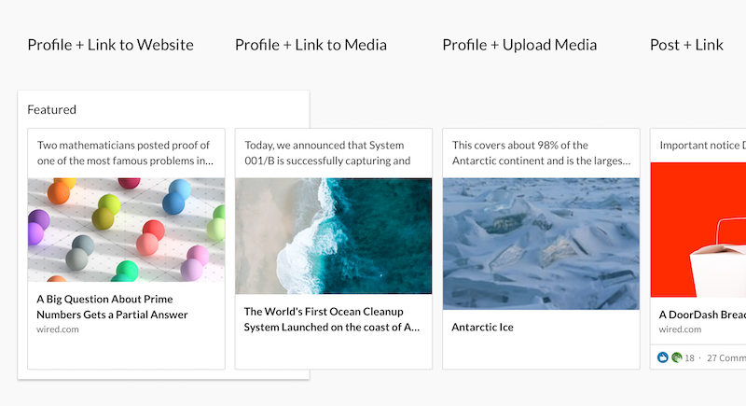Select the Profile + Upload Media heading
Image resolution: width=746 pixels, height=406 pixels.
coord(519,45)
